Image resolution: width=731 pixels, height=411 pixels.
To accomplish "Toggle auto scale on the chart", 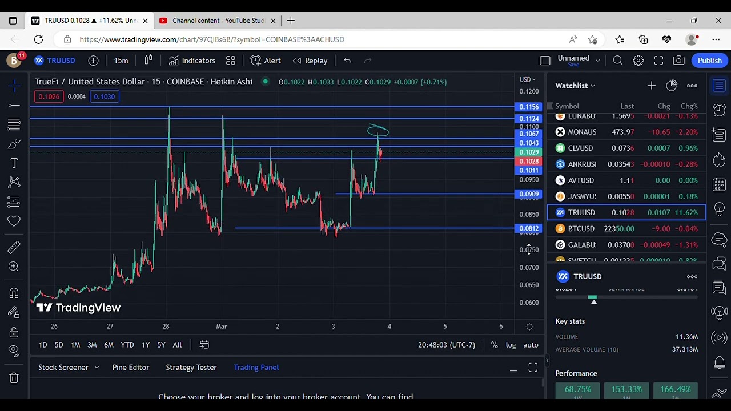I will 531,345.
